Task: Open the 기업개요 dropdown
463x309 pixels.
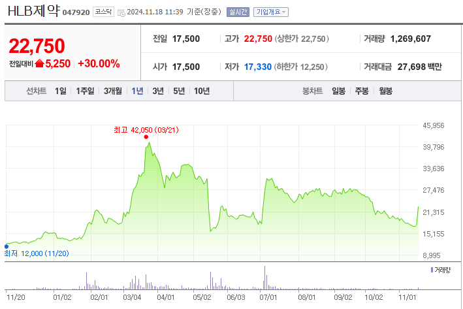Action: 271,12
